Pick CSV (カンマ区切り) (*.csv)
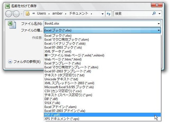This screenshot has height=123, width=170. (x=102, y=91)
